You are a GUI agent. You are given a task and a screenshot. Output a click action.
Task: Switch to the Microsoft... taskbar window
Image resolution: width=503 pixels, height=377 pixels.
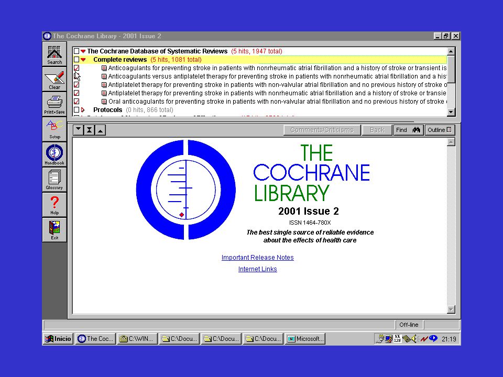click(x=305, y=339)
